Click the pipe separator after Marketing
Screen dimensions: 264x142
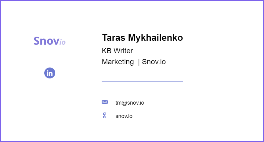(139, 62)
